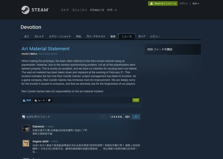Open the Angora rabbit username link
This screenshot has width=223, height=159.
click(x=41, y=142)
